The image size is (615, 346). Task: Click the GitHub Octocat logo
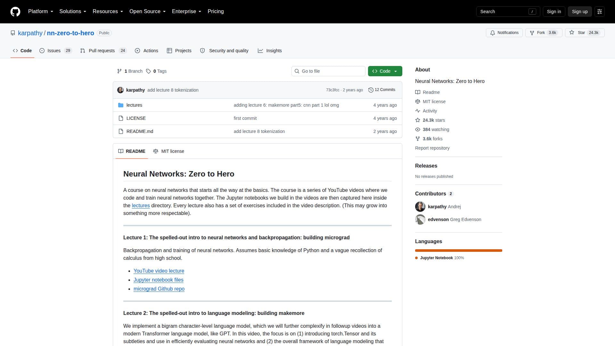coord(15,12)
